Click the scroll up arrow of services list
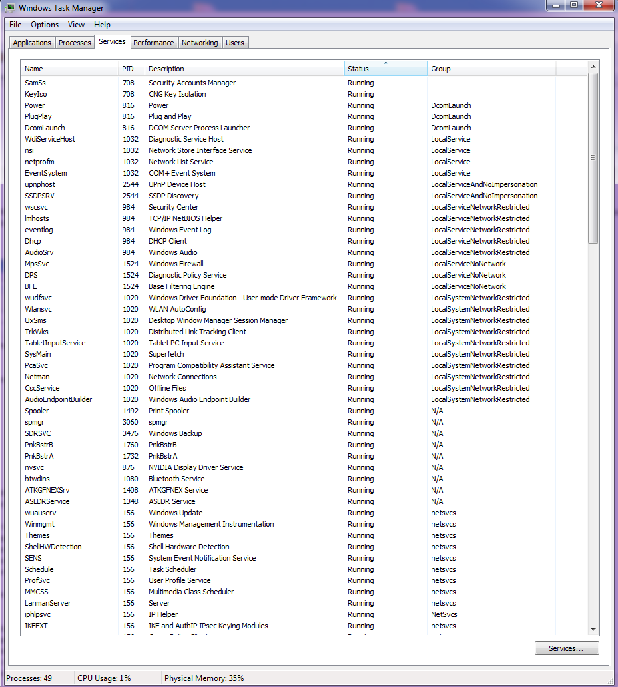 (593, 67)
